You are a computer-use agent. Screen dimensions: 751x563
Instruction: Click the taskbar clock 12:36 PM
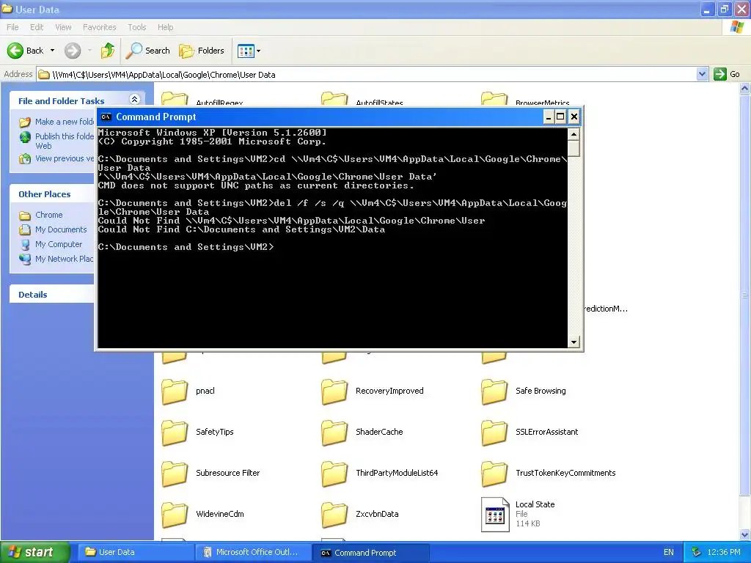pos(724,553)
